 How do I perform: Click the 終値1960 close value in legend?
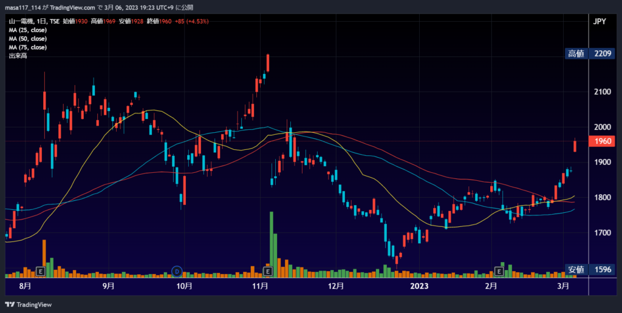[x=159, y=21]
